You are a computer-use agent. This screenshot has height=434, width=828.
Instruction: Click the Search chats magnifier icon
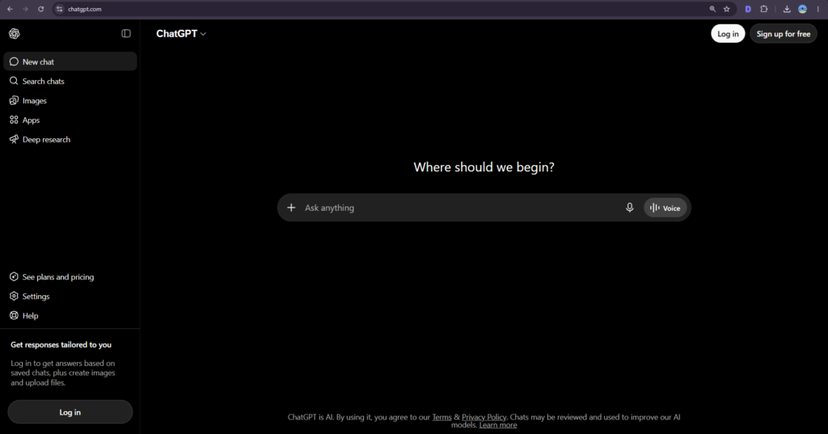click(x=14, y=82)
